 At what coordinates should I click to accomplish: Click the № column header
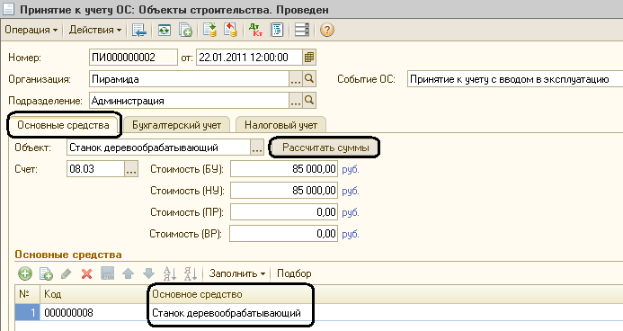tap(27, 294)
